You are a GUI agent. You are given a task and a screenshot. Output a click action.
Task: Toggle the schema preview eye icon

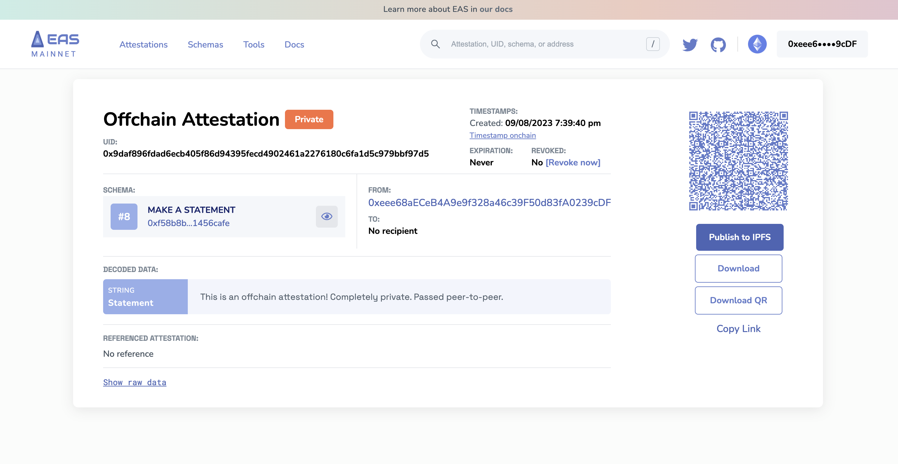327,216
